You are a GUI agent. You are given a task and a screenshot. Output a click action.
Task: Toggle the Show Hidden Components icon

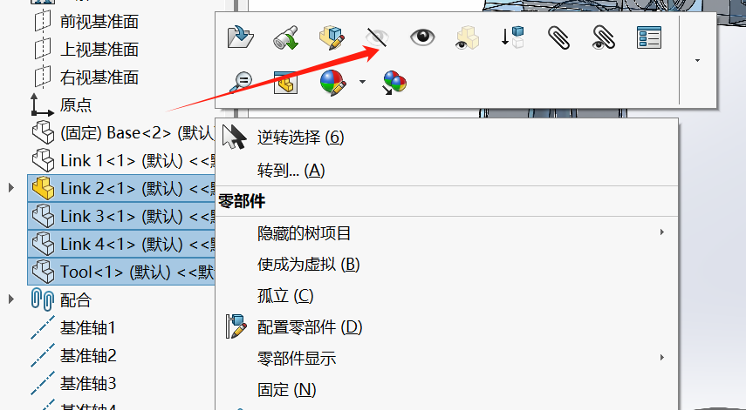[467, 37]
